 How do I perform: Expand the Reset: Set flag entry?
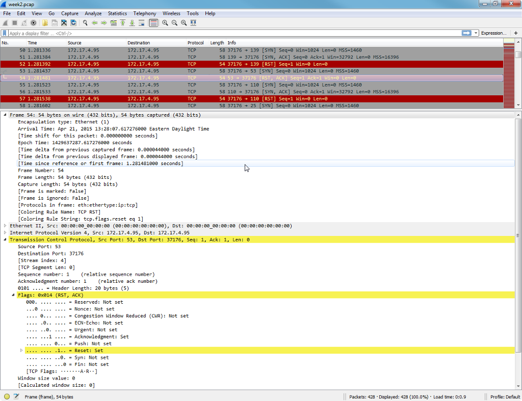(21, 350)
